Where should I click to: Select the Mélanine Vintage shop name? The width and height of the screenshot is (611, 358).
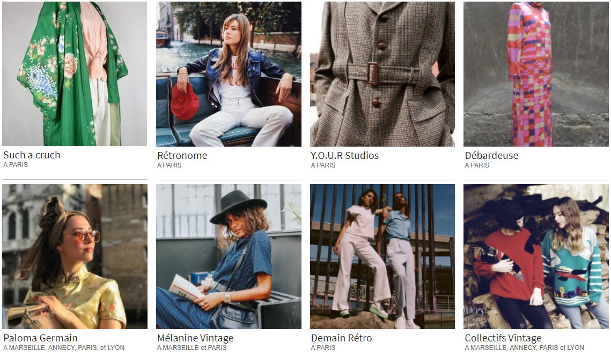point(195,338)
